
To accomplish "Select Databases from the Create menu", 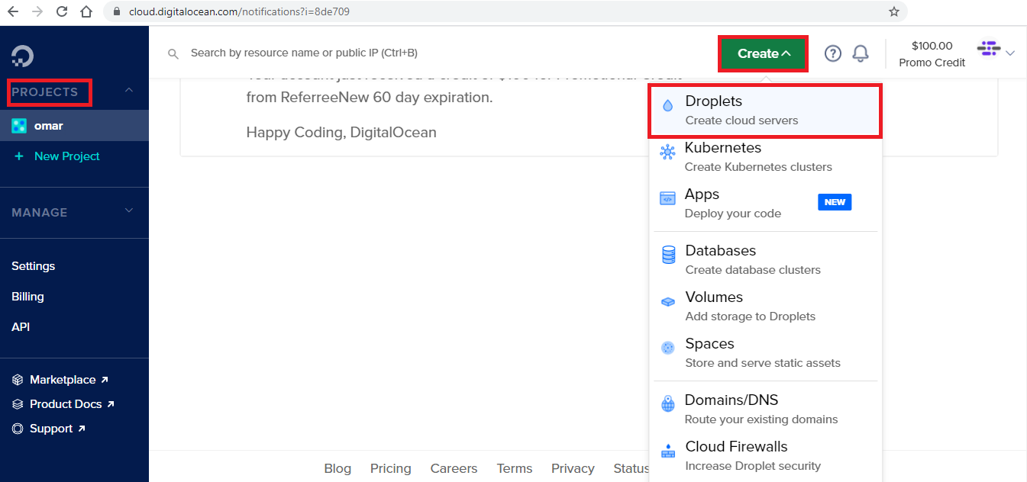I will click(x=765, y=260).
